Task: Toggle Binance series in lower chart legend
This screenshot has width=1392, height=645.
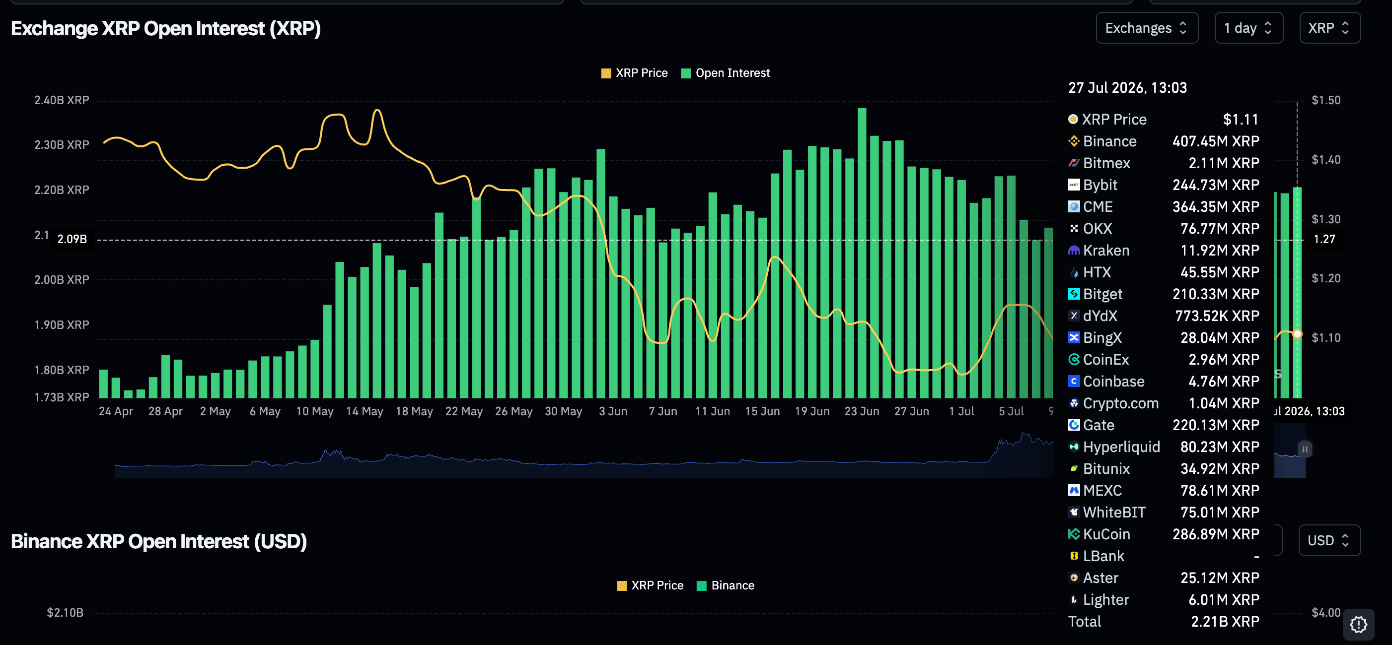Action: (725, 585)
